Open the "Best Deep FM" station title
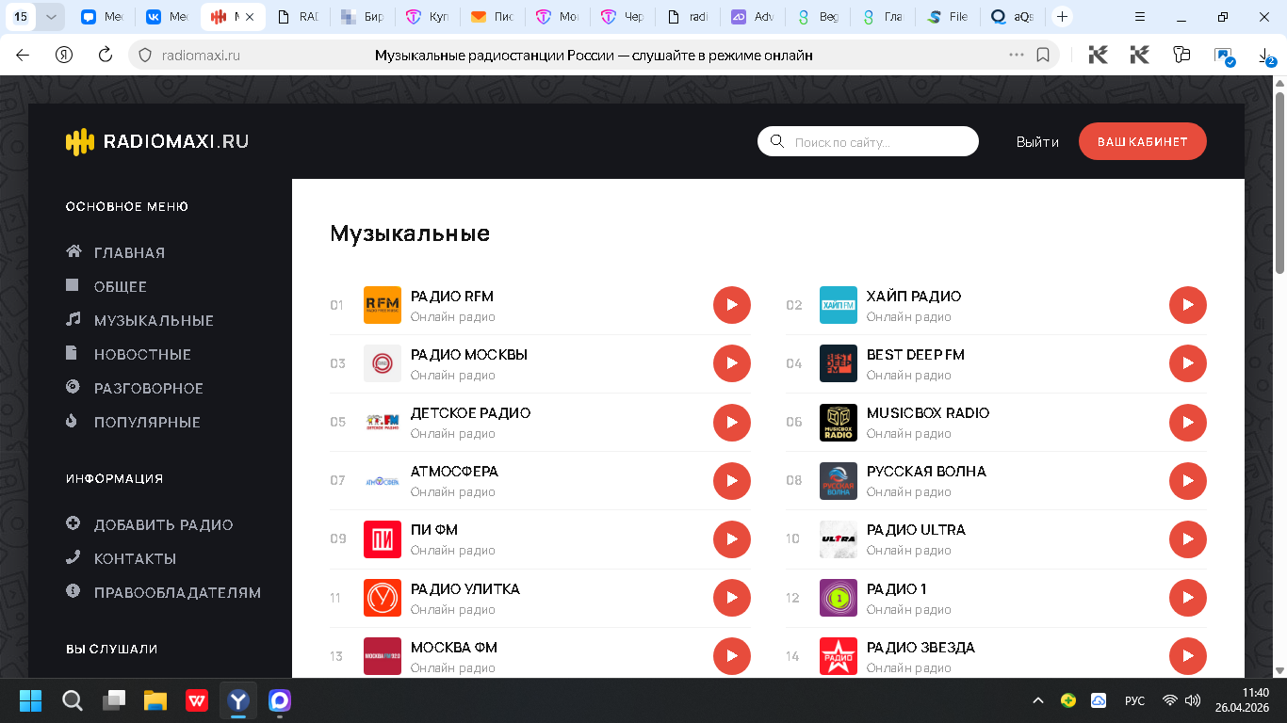The image size is (1287, 723). click(x=916, y=355)
